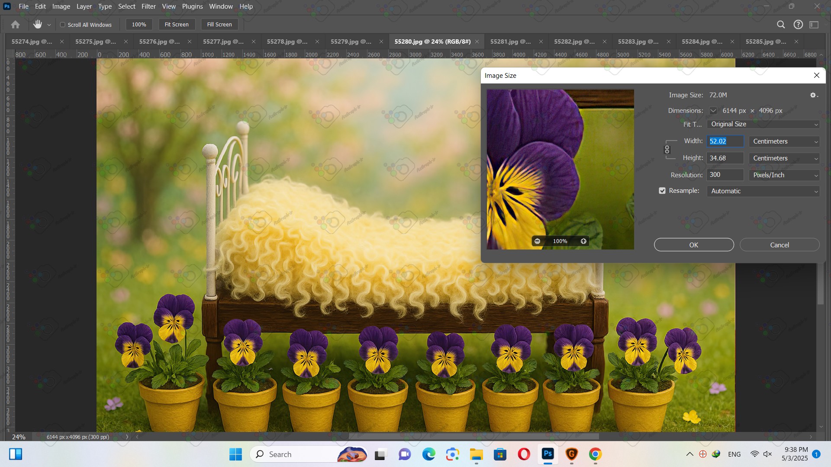Close the 55275.jpg document tab
831x467 pixels.
[x=126, y=42]
